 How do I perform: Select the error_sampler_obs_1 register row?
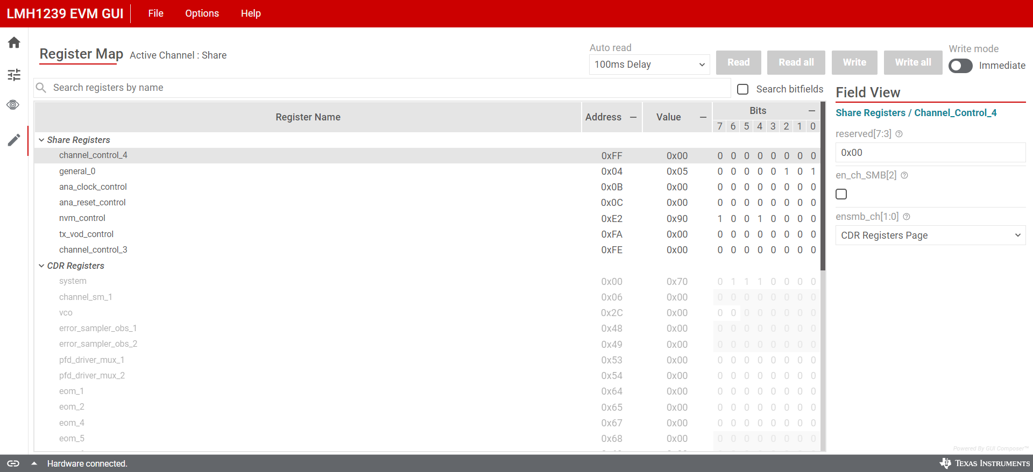point(427,328)
